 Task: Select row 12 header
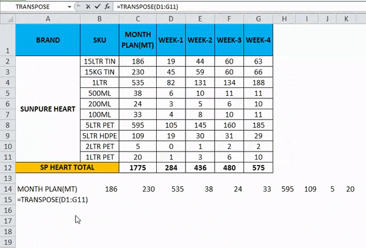(8, 167)
